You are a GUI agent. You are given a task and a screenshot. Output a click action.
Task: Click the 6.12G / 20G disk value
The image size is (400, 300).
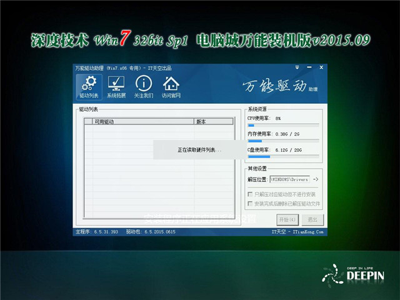(x=288, y=150)
